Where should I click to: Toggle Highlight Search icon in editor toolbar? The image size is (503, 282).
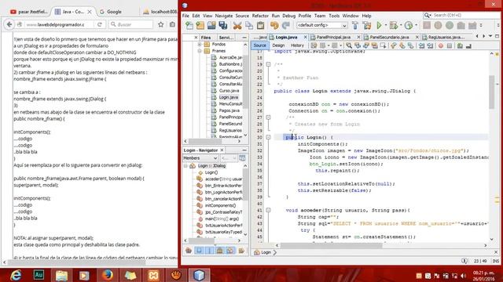tap(374, 45)
